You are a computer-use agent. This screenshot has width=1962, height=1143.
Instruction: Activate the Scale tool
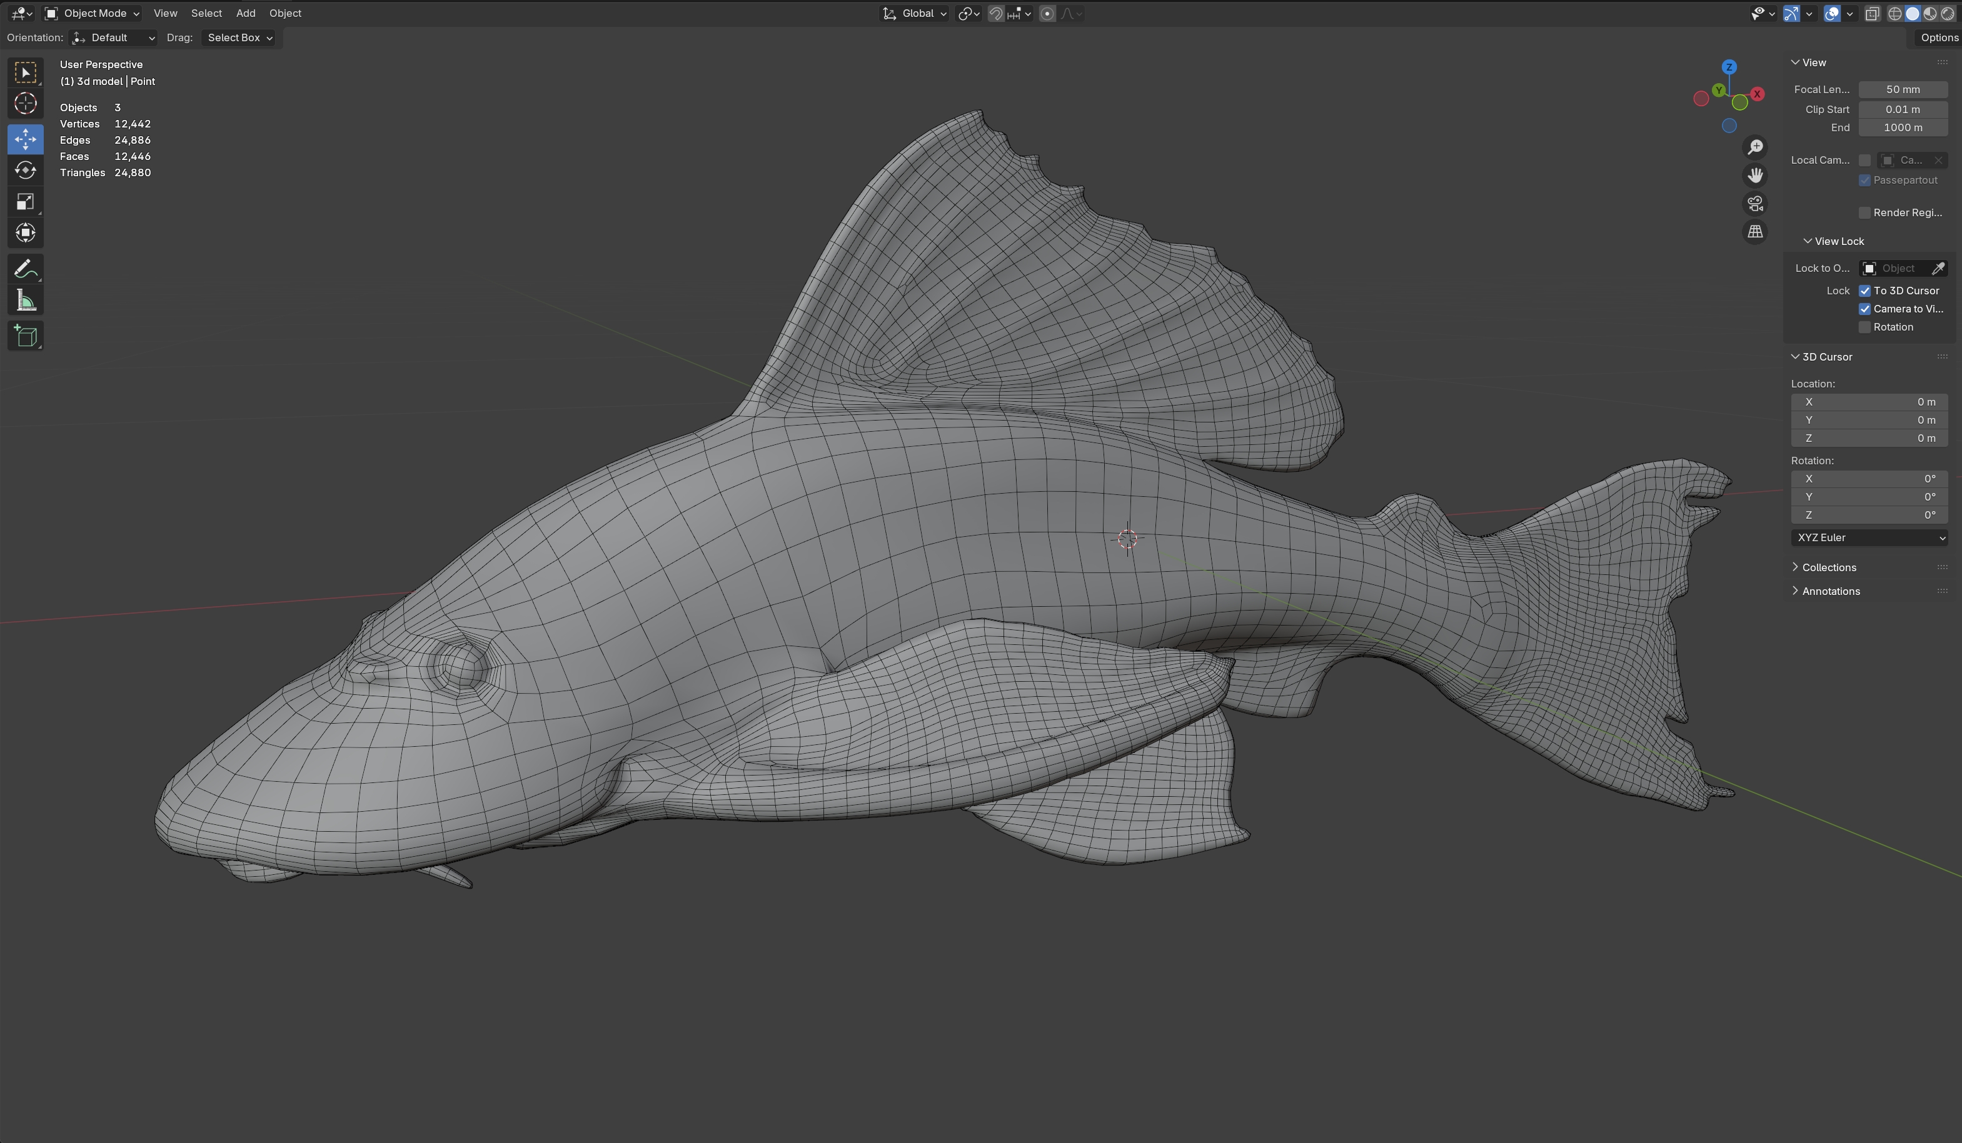click(26, 202)
